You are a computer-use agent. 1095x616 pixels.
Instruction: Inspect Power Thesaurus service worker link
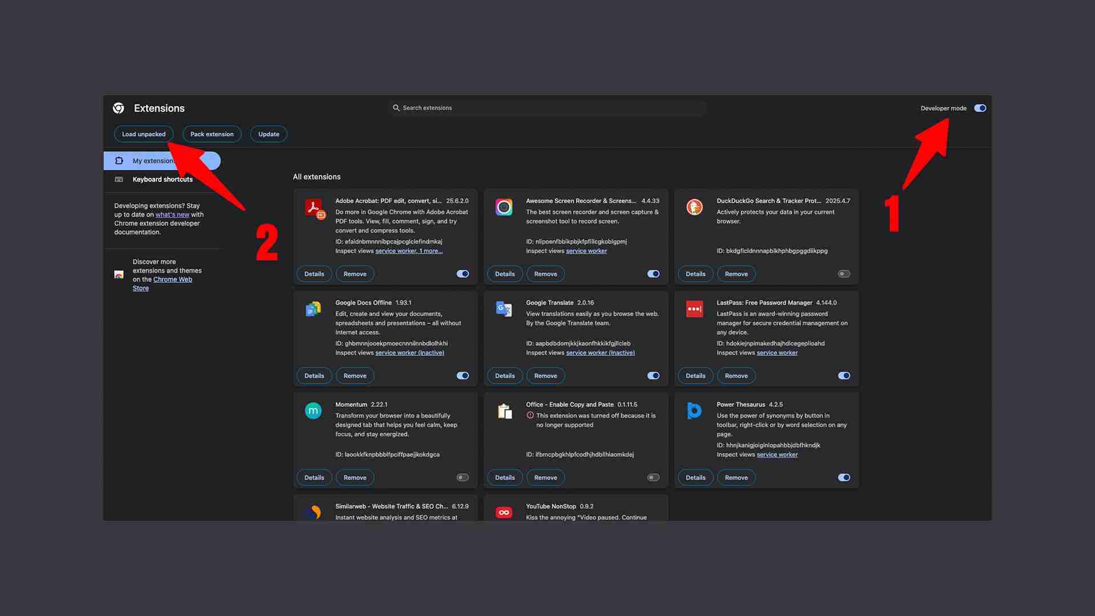(x=777, y=455)
